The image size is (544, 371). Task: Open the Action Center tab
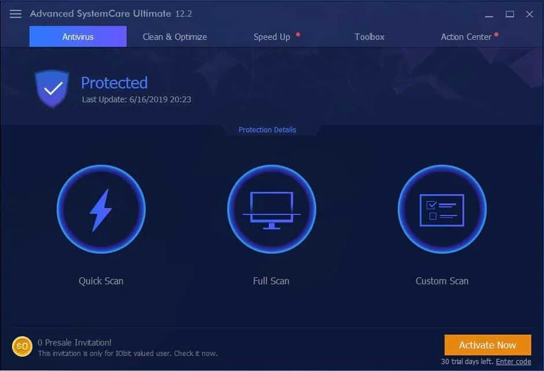click(466, 37)
